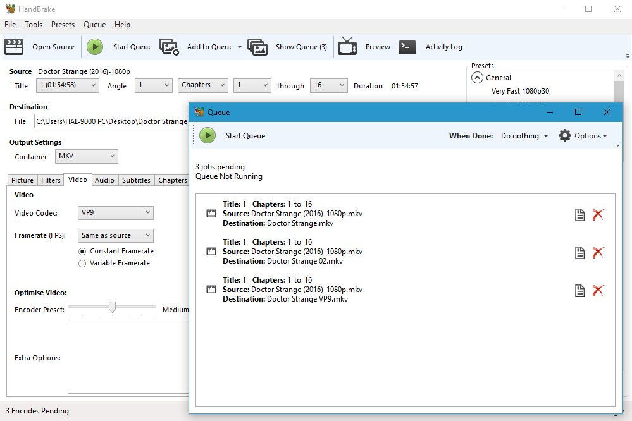This screenshot has width=632, height=421.
Task: Open the Preview TV icon
Action: click(347, 47)
